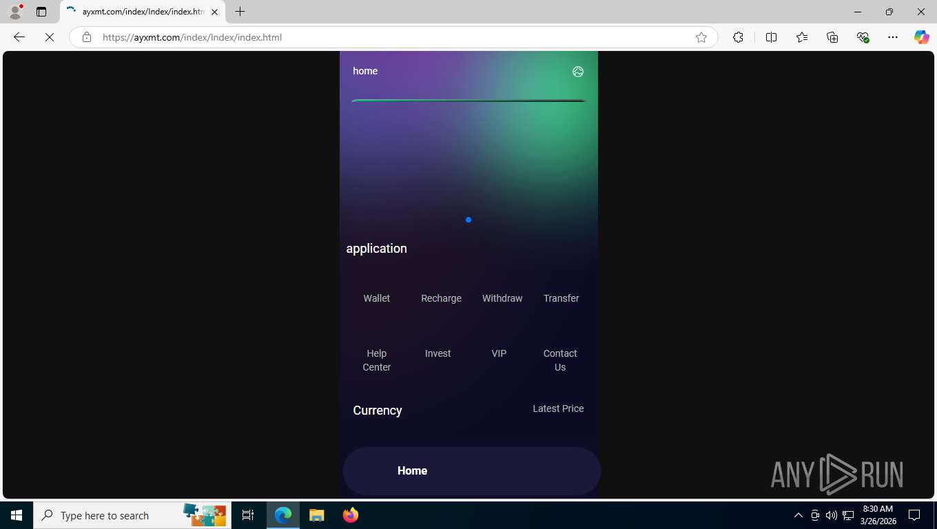
Task: Open the tab actions menu
Action: (x=41, y=12)
